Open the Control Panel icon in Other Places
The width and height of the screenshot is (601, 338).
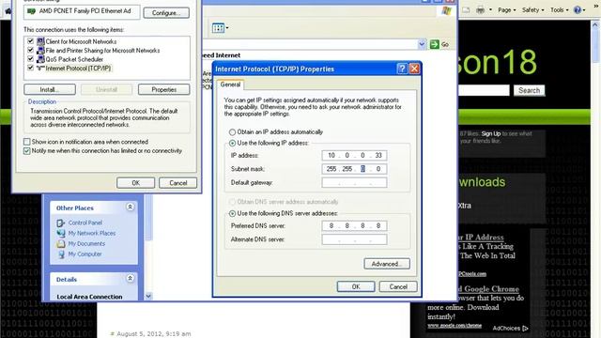click(60, 223)
